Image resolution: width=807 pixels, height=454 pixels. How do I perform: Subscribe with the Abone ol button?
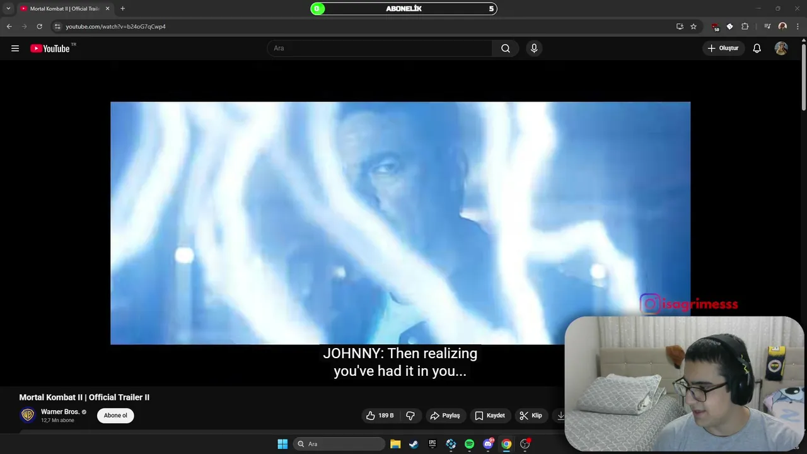[115, 416]
